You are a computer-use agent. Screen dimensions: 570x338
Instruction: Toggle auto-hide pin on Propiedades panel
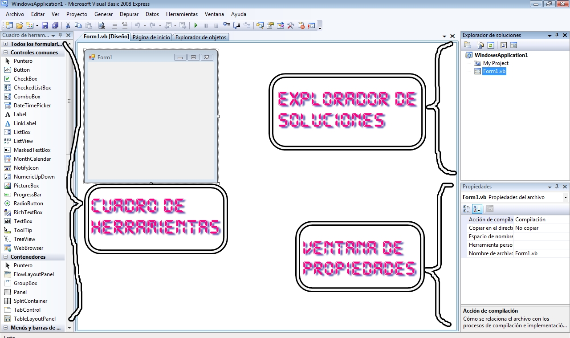(557, 187)
